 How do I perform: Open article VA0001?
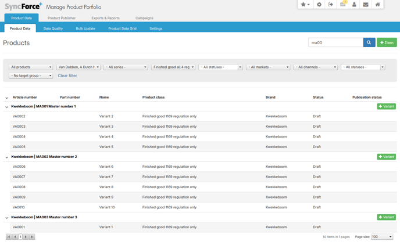[19, 227]
